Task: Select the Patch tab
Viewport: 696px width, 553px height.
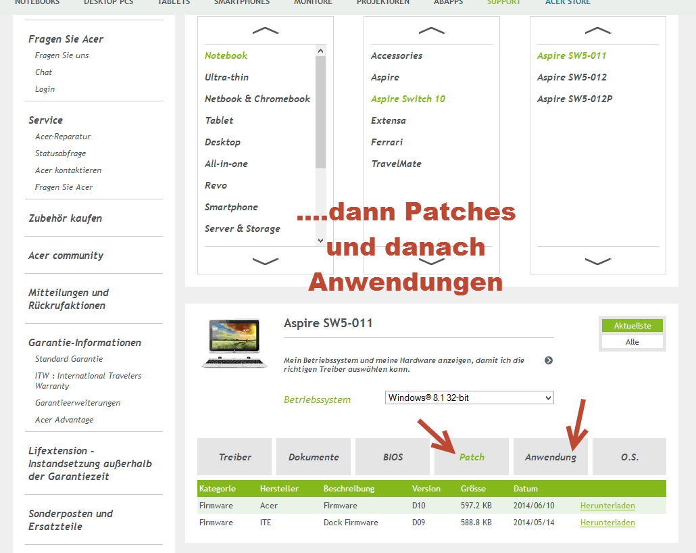Action: [472, 456]
